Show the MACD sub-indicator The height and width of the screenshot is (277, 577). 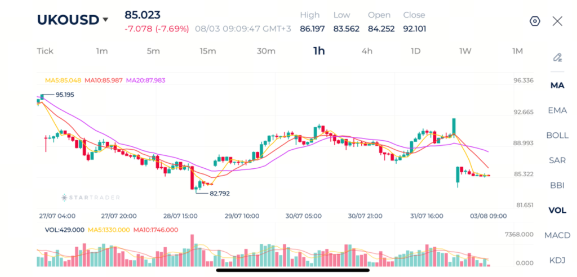point(557,235)
